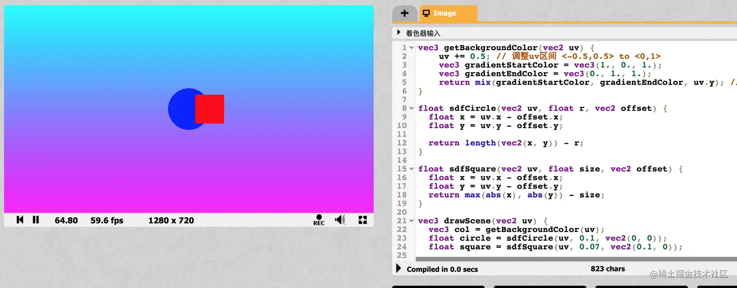This screenshot has width=737, height=288.
Task: Click the 64.80 elapsed time readout
Action: [x=66, y=220]
